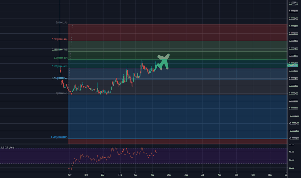Click the Oct label on the time axis
Screen dimensions: 301x178
(x=253, y=175)
